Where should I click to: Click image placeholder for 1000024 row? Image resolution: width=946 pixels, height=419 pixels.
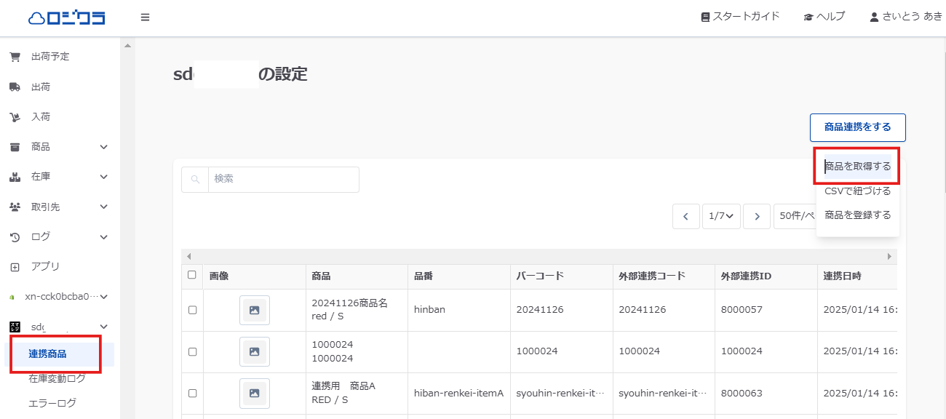(255, 351)
